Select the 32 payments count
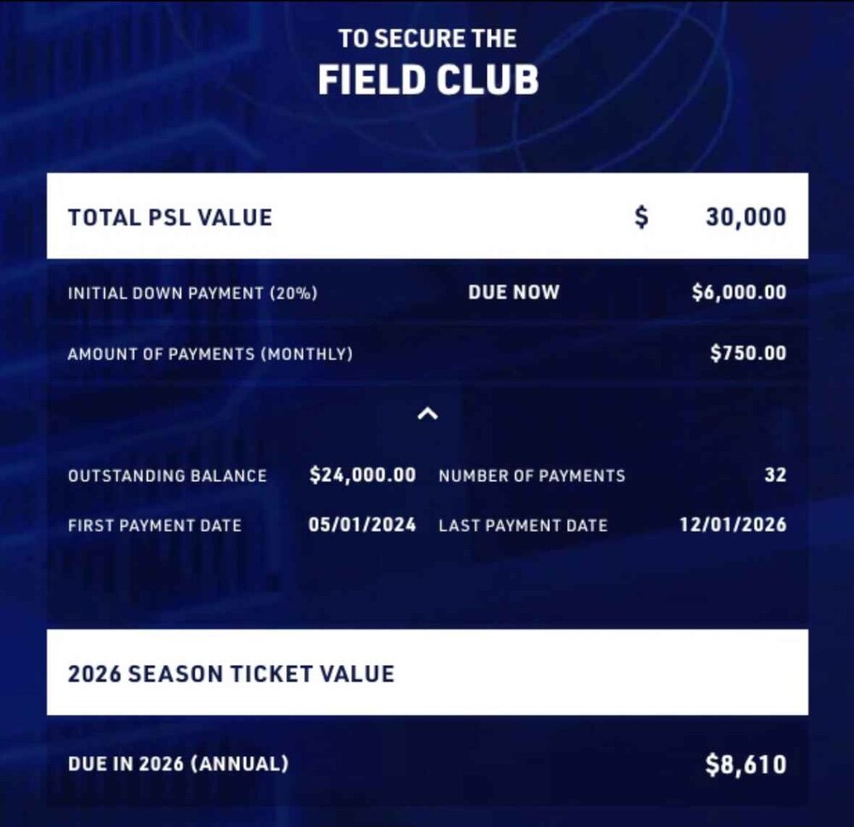 point(775,475)
